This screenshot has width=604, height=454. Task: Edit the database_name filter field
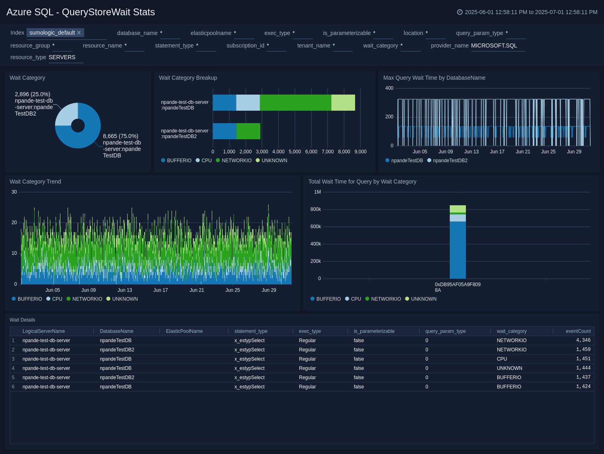coord(170,33)
